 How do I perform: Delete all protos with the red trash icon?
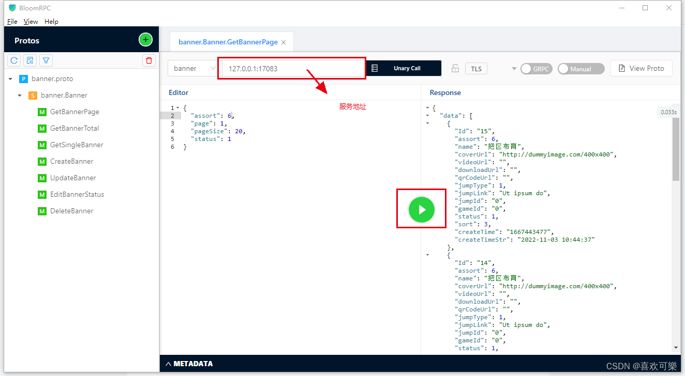click(149, 60)
